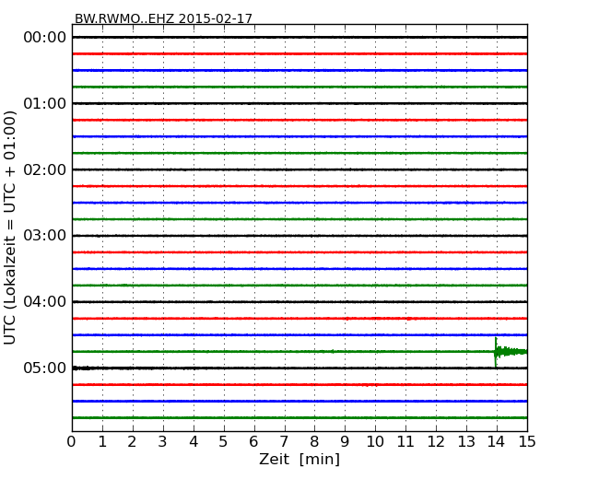
Task: Click the 04:00 time label
Action: pyautogui.click(x=45, y=302)
